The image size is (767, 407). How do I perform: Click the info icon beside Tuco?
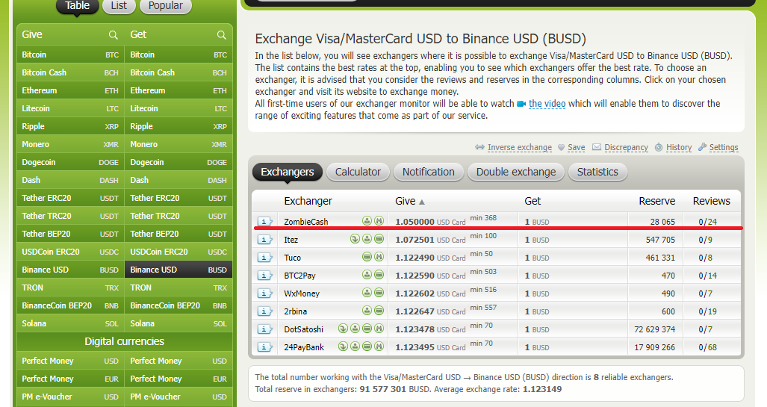click(265, 258)
